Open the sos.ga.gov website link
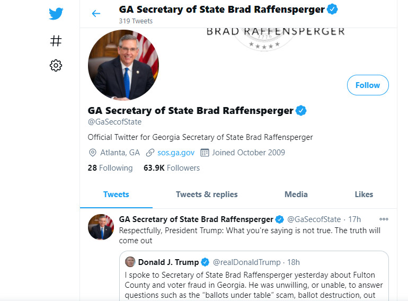Image resolution: width=408 pixels, height=301 pixels. pyautogui.click(x=175, y=153)
